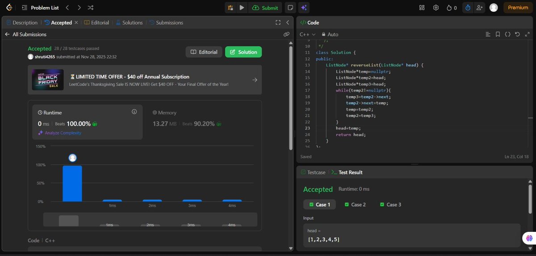Click the invite collaborator icon
Screen dimensions: 536x256
(x=480, y=8)
